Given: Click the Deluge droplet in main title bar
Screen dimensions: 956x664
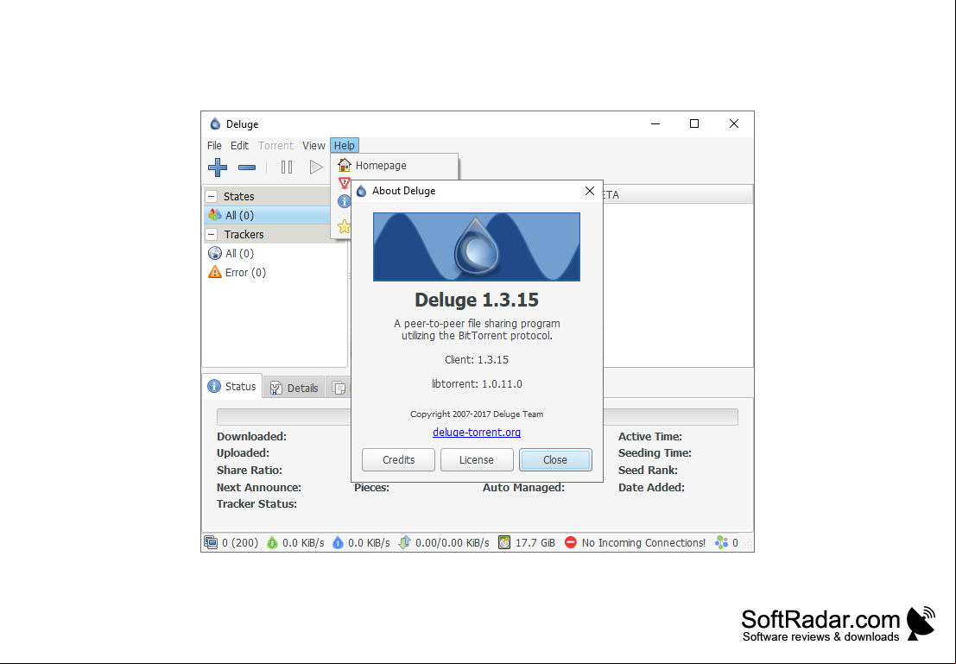Looking at the screenshot, I should coord(215,123).
